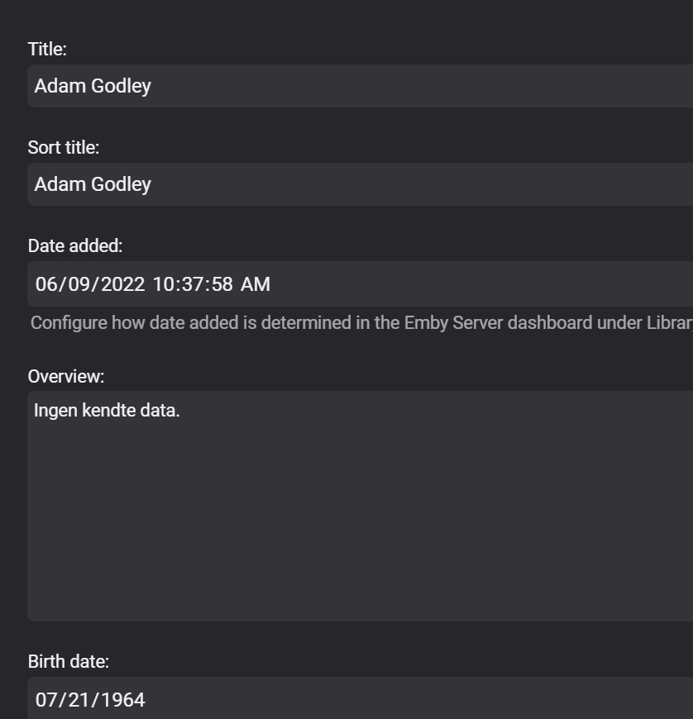
Task: Select the Birth date month 07
Action: pos(45,700)
